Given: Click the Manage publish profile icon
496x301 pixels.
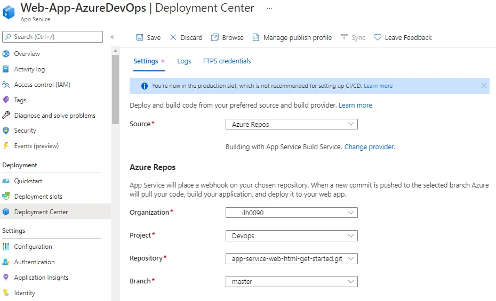Looking at the screenshot, I should [x=255, y=38].
